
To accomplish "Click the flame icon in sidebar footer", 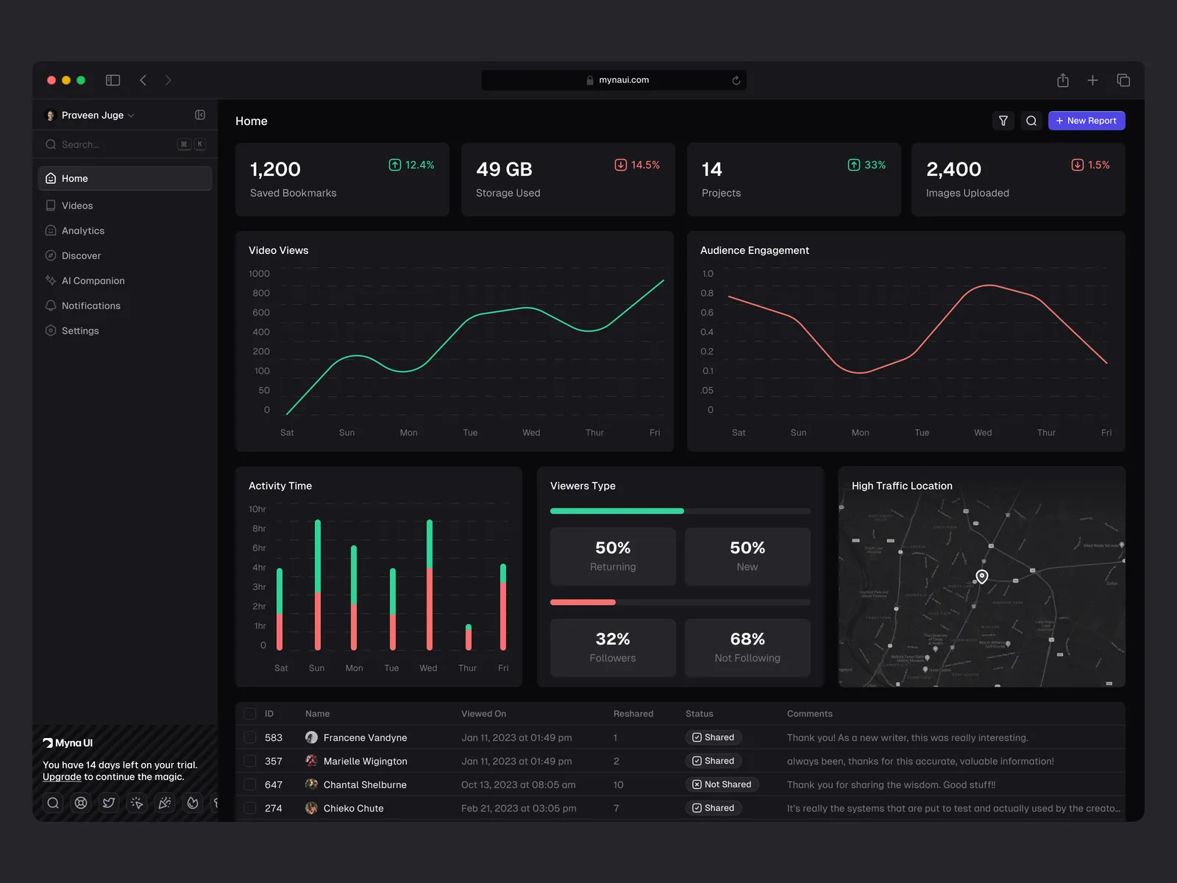I will [193, 803].
